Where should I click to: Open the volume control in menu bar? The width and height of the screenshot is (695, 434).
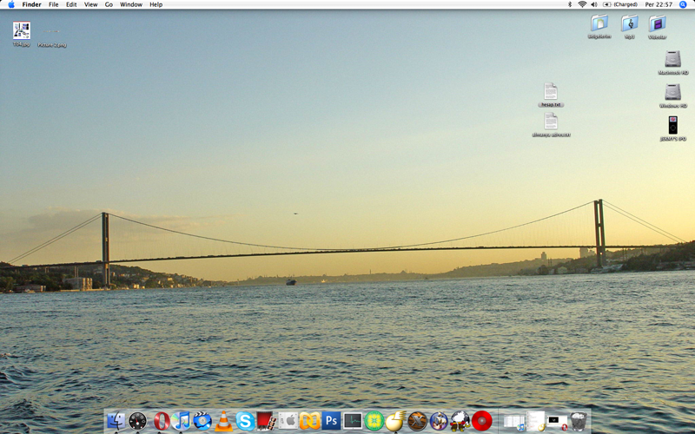pyautogui.click(x=593, y=4)
